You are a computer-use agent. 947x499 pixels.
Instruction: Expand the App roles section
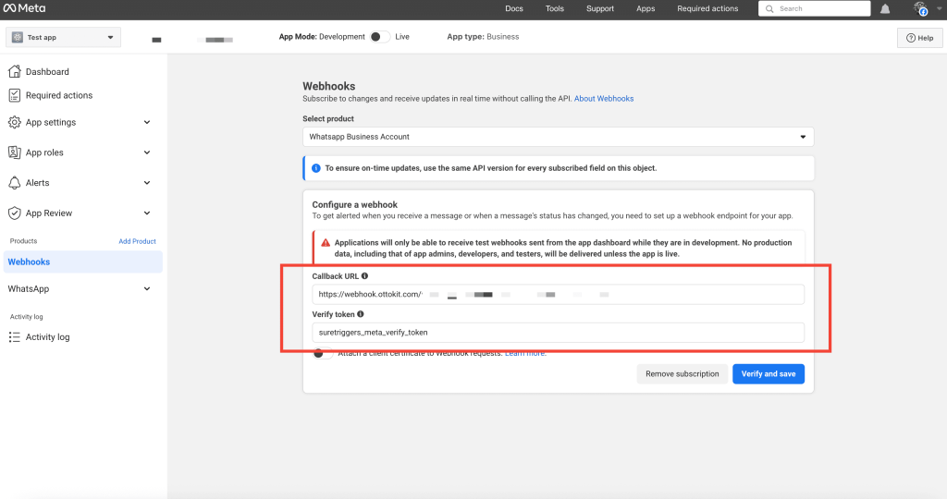coord(147,152)
